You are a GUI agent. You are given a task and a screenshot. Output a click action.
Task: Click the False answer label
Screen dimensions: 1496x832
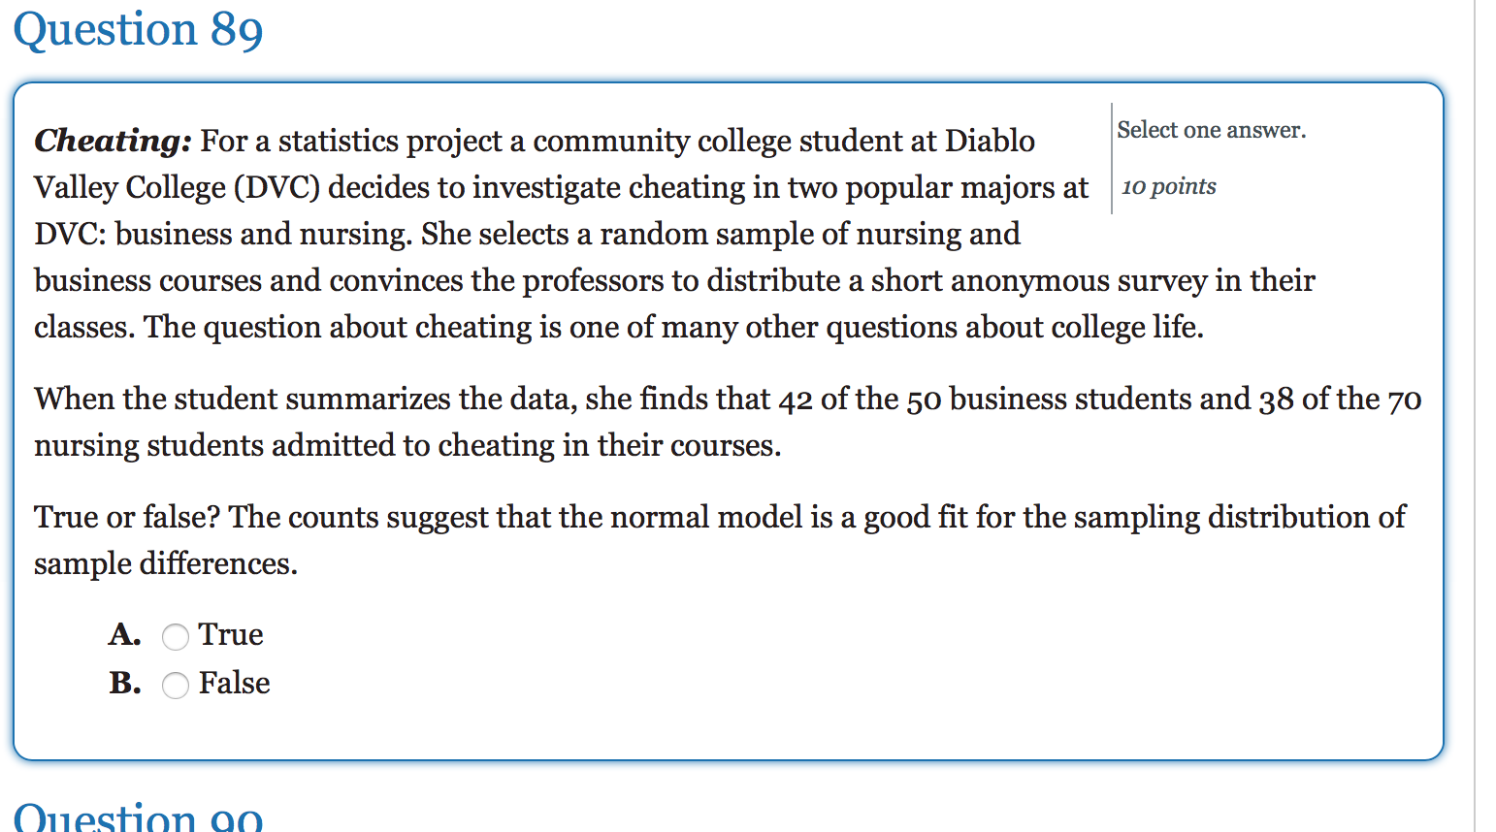pyautogui.click(x=234, y=683)
